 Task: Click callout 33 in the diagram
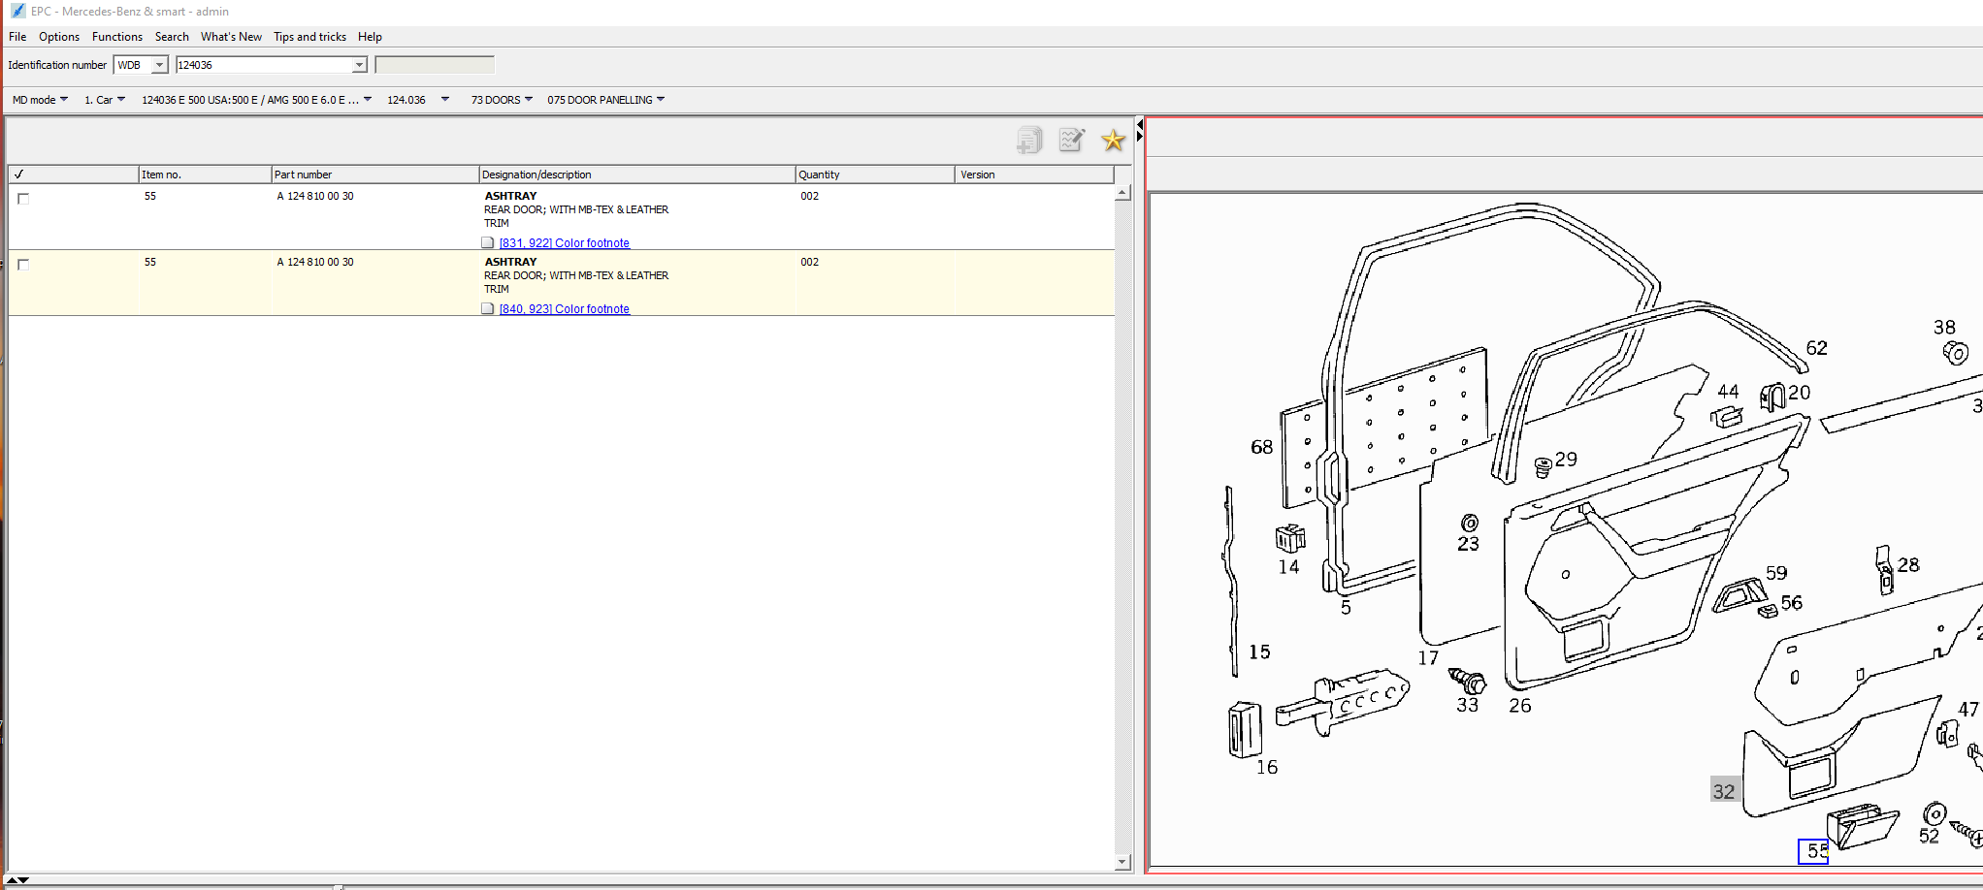click(x=1467, y=705)
